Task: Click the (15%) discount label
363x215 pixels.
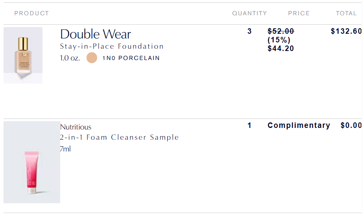Action: click(279, 40)
